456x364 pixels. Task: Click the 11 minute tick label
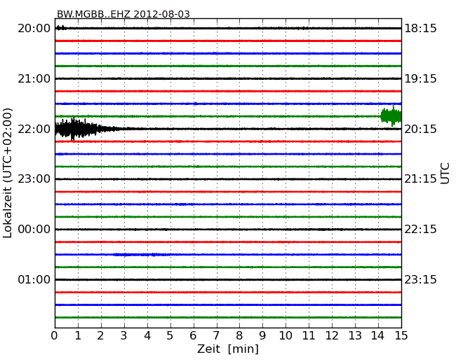pyautogui.click(x=309, y=335)
